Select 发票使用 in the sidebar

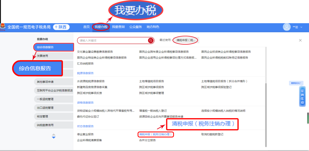(54, 56)
